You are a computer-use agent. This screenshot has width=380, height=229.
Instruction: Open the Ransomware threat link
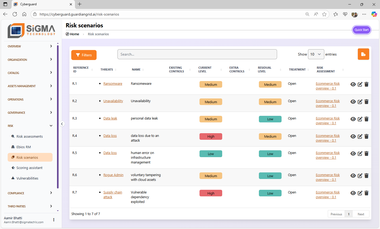(x=113, y=84)
